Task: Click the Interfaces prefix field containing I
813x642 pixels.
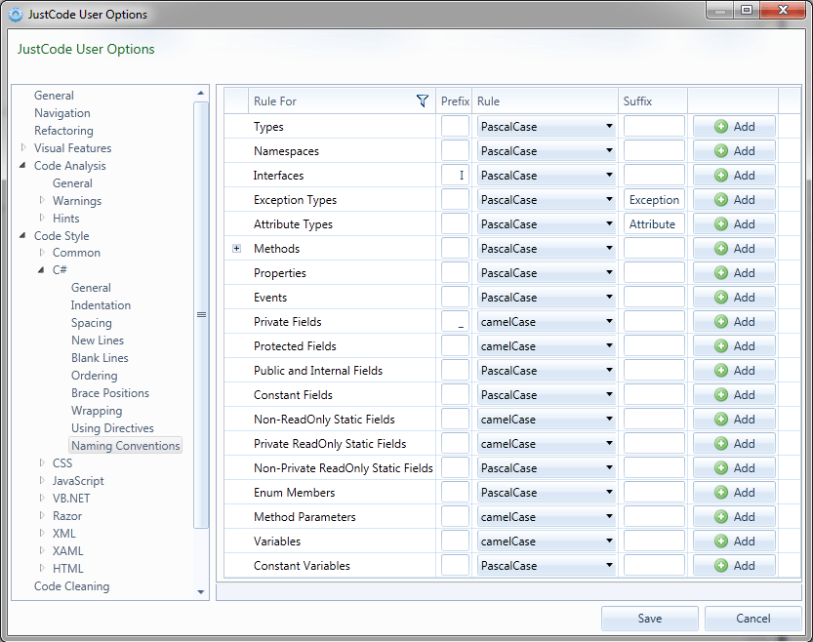Action: coord(455,176)
